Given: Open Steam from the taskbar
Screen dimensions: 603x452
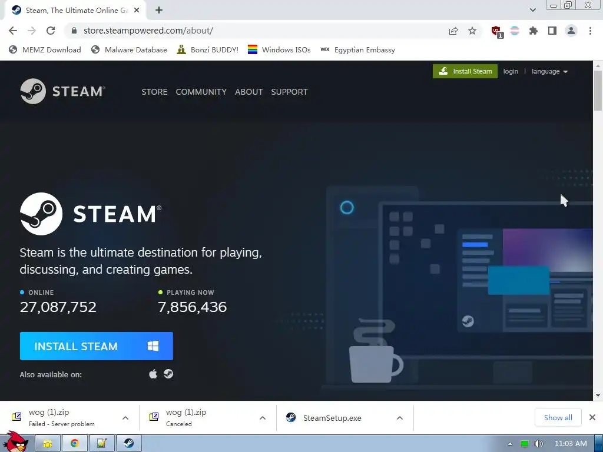Looking at the screenshot, I should (x=129, y=444).
